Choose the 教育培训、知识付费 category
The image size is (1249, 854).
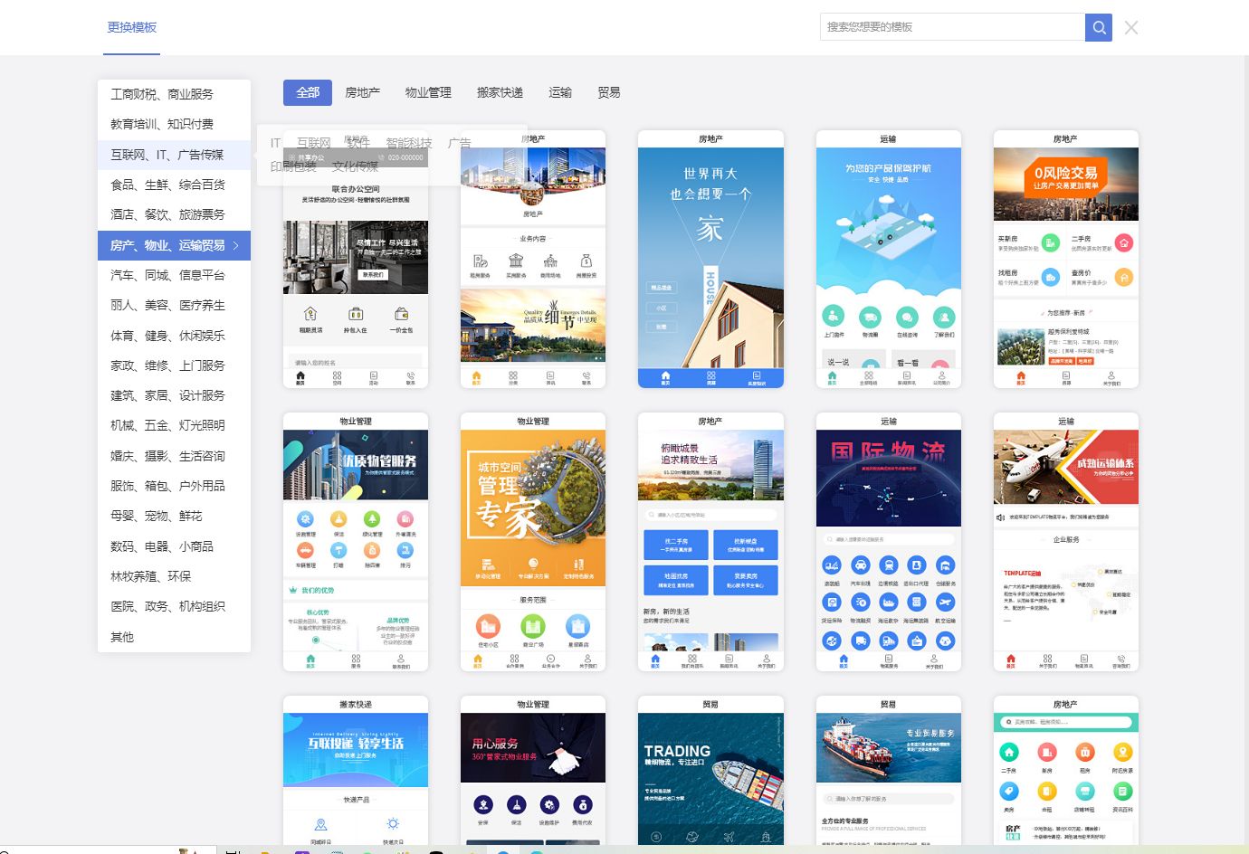(x=174, y=124)
